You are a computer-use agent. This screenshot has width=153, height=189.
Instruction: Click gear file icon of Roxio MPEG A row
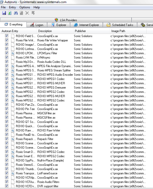pos(13,66)
